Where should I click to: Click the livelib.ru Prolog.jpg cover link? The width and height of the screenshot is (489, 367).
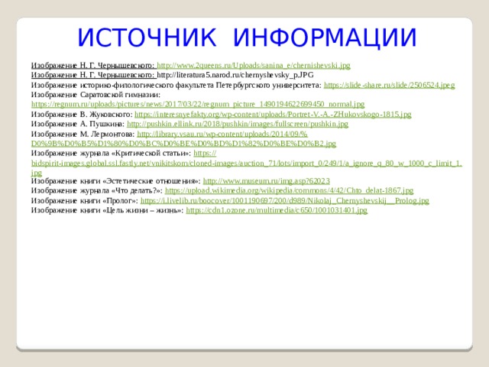[x=285, y=200]
